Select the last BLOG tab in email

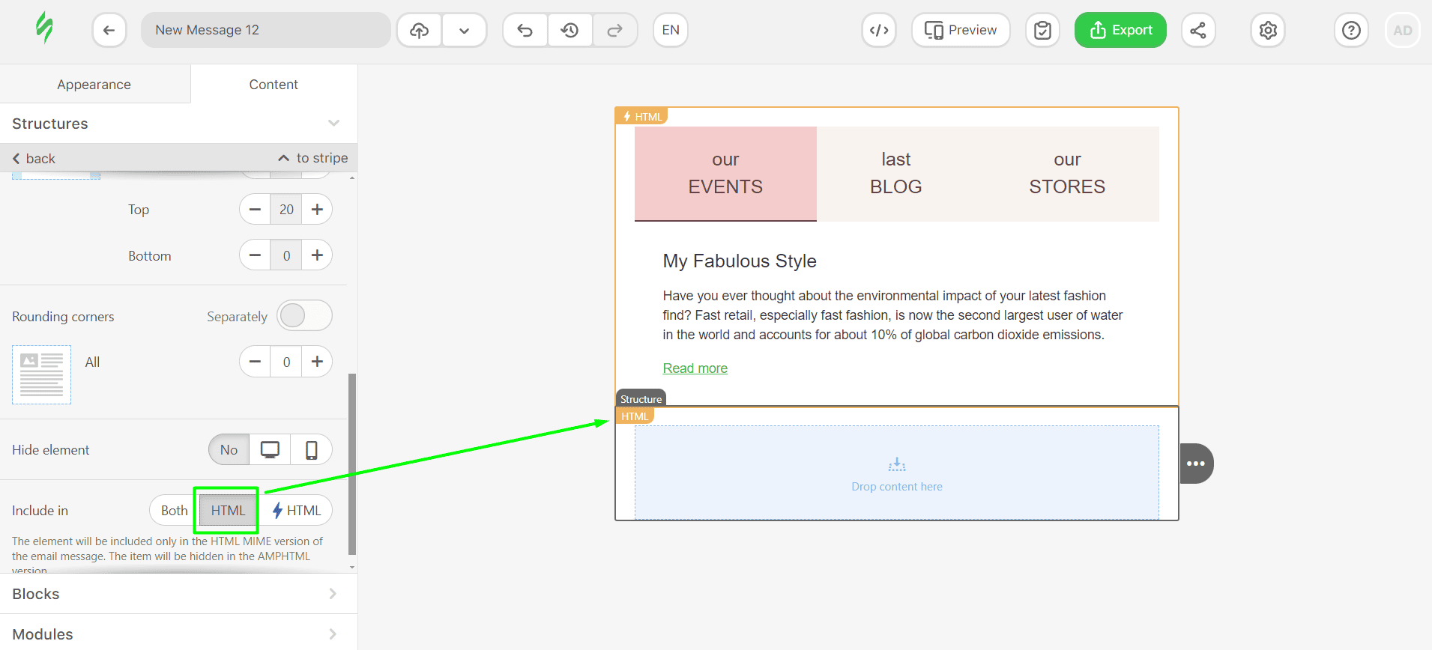(x=896, y=174)
